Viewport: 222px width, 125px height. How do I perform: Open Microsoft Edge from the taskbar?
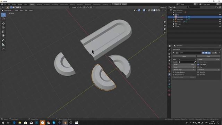tap(14, 123)
